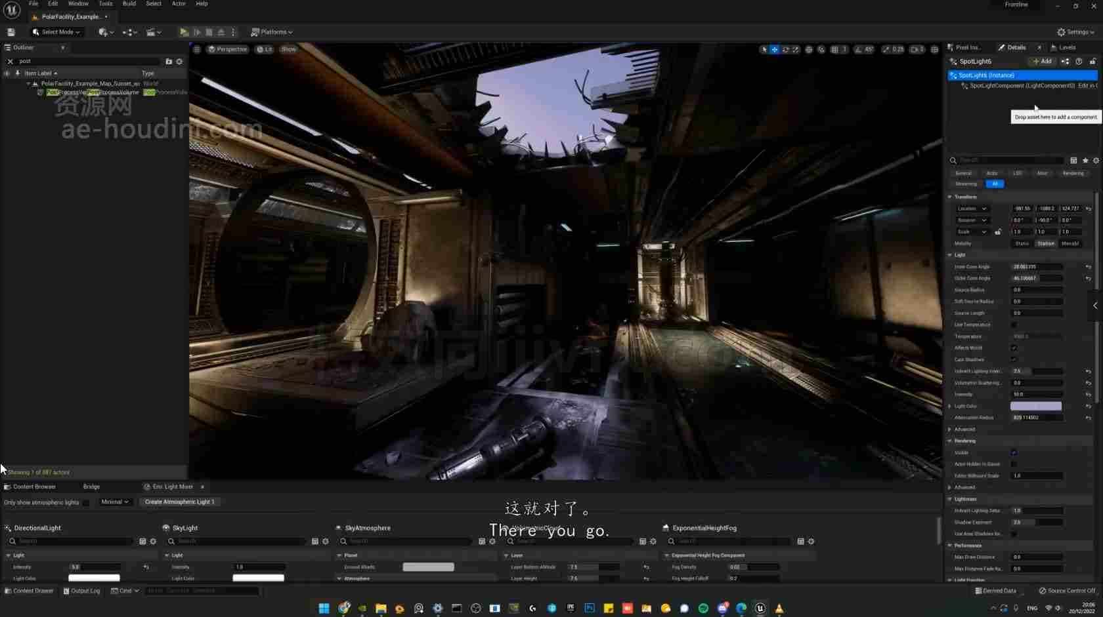The image size is (1103, 617).
Task: Toggle the Visible checkbox under Rendering
Action: click(x=1014, y=453)
